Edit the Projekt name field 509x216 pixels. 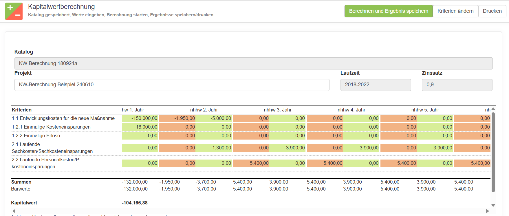click(x=172, y=85)
